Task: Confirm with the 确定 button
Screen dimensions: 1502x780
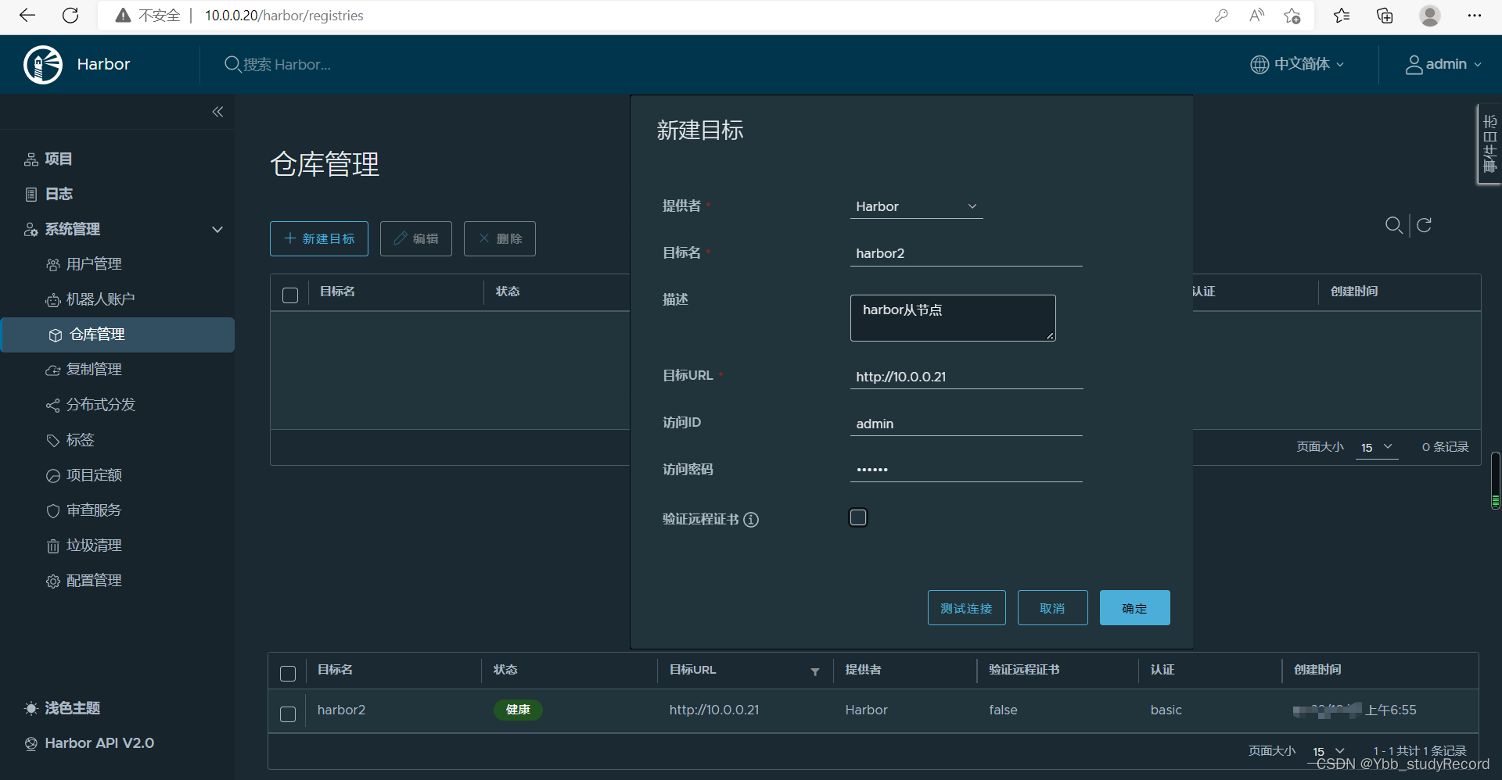Action: click(1135, 608)
